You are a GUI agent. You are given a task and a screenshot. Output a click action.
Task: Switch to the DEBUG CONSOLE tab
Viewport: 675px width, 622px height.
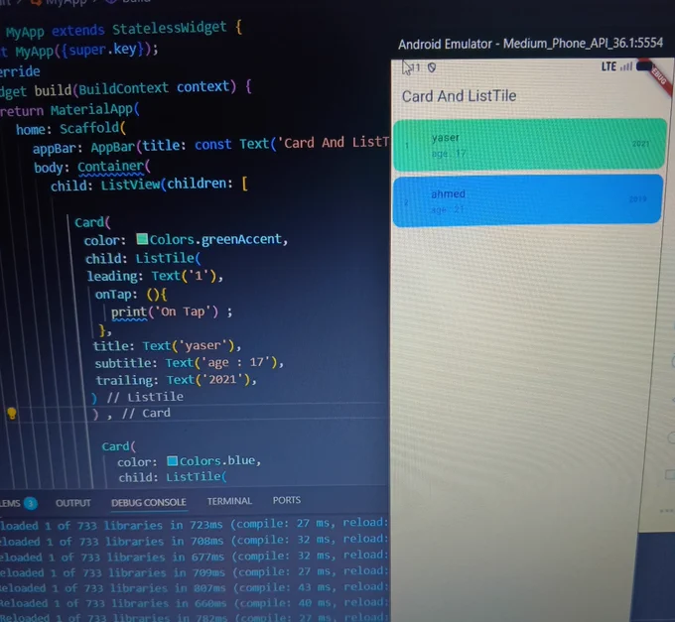pos(149,502)
